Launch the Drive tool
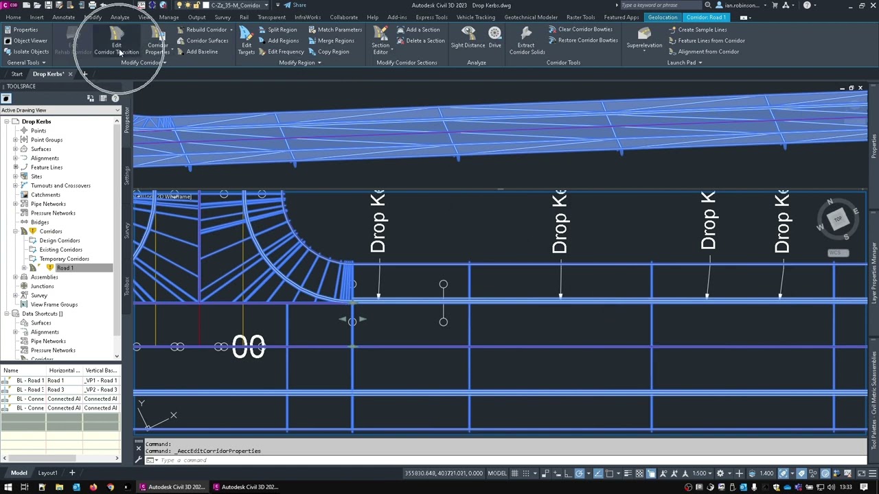879x494 pixels. (494, 38)
